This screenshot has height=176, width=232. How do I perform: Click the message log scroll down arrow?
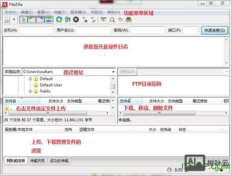tap(226, 63)
